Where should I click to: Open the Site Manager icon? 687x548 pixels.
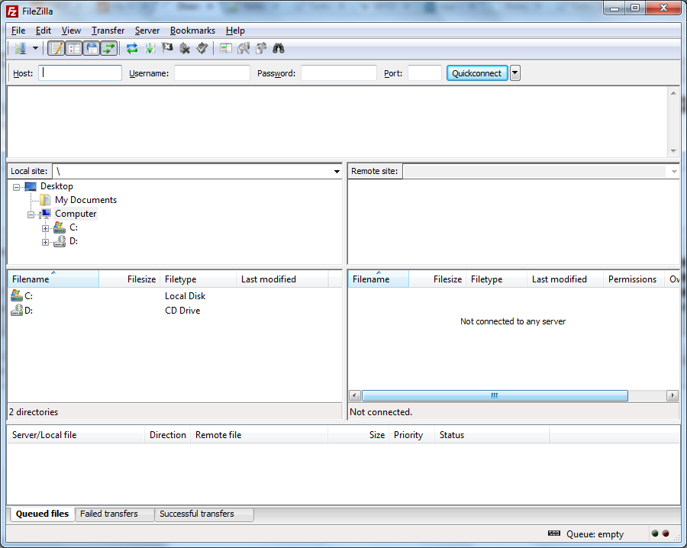point(20,48)
